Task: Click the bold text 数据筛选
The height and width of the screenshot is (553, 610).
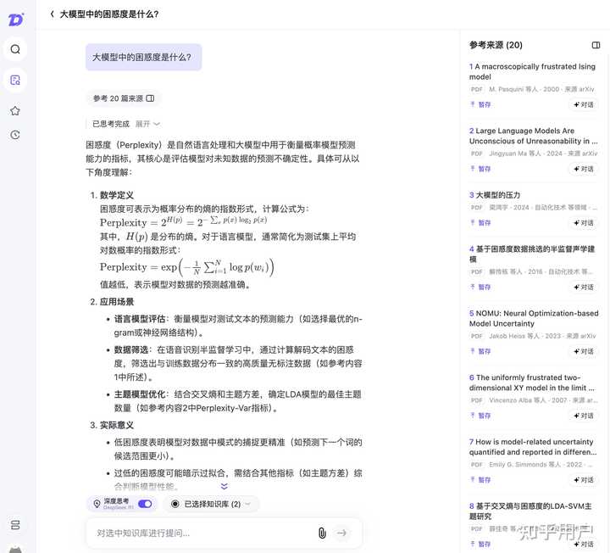Action: tap(131, 349)
